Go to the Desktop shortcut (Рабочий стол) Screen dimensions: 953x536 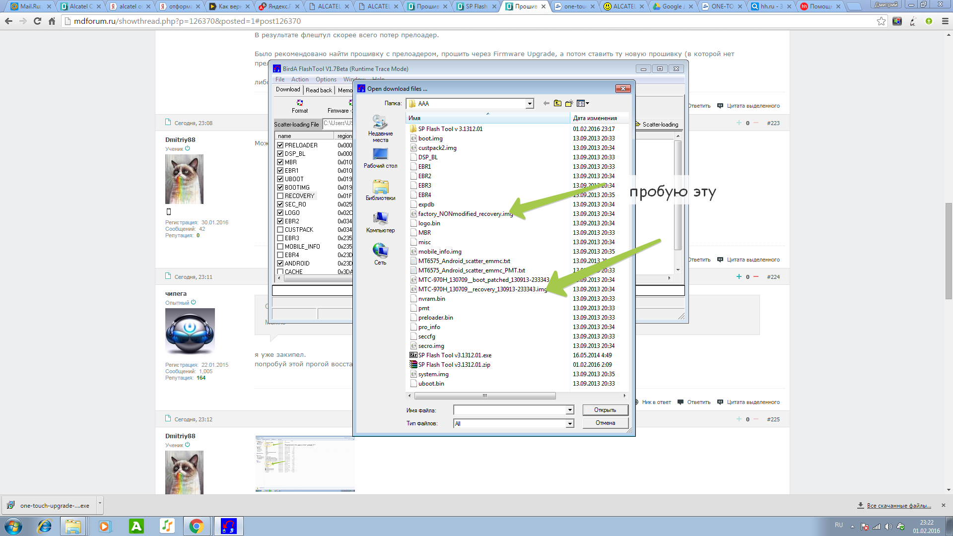tap(380, 158)
